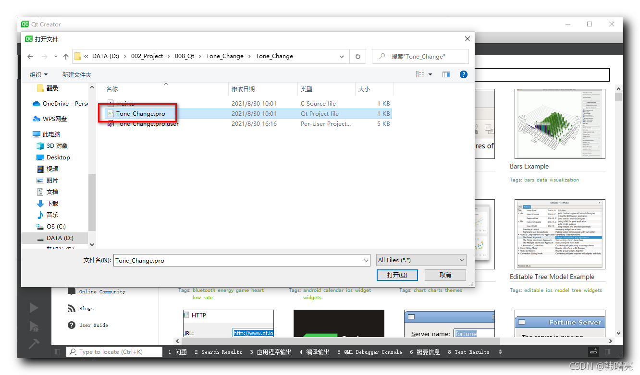The height and width of the screenshot is (375, 640).
Task: Open Test Results output pane
Action: (x=468, y=352)
